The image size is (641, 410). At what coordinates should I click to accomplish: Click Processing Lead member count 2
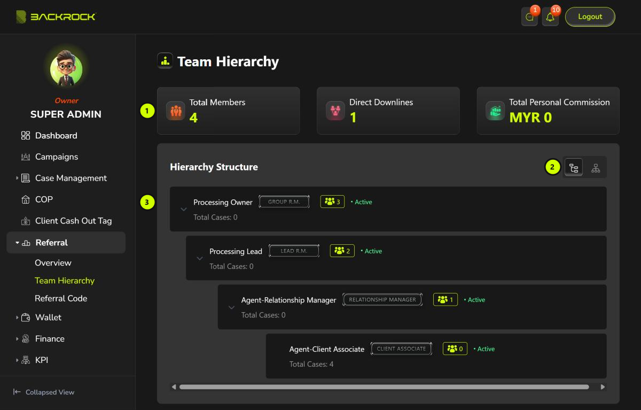click(342, 251)
